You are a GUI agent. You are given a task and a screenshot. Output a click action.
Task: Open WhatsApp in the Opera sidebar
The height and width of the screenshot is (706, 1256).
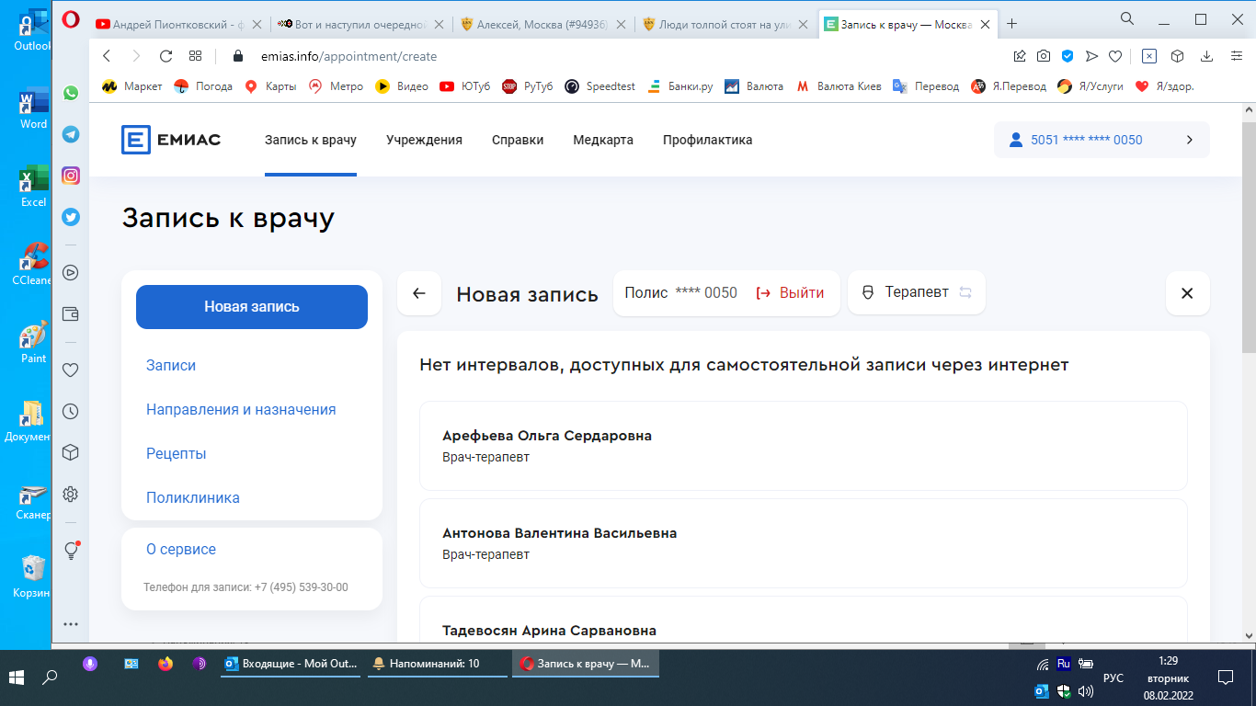(x=71, y=93)
